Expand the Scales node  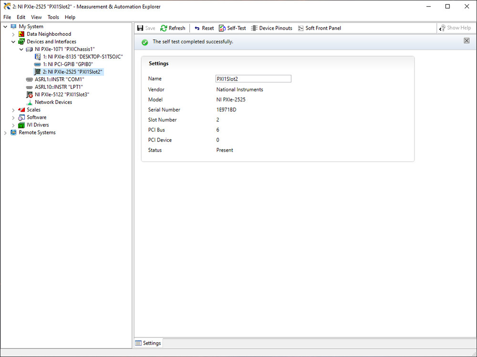[13, 110]
